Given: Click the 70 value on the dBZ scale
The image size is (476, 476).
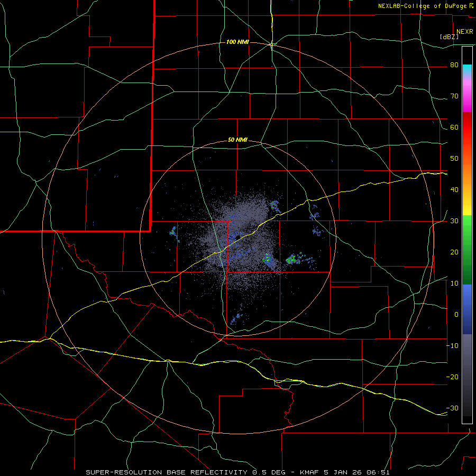Looking at the screenshot, I should click(x=454, y=96).
